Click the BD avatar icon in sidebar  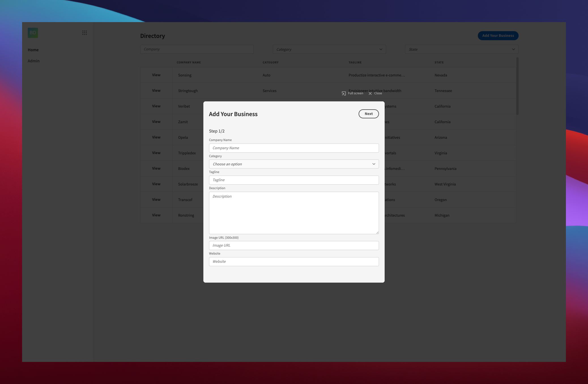[33, 33]
